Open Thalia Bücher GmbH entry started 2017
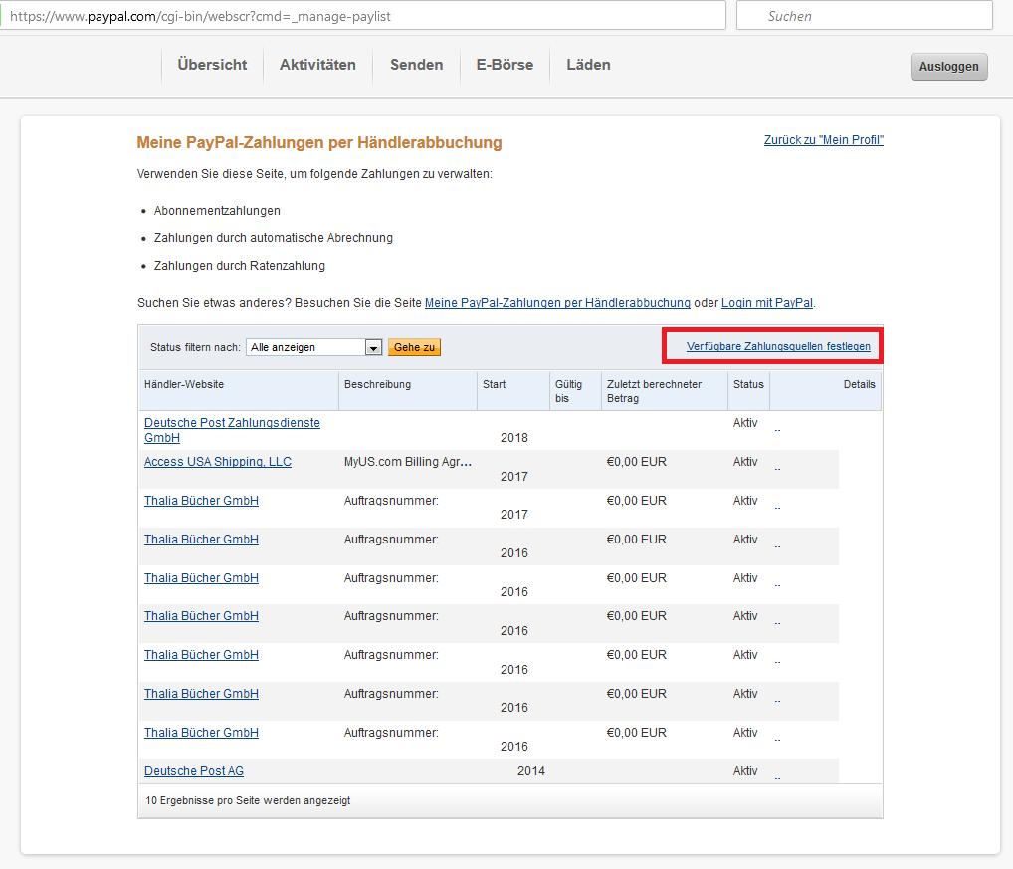The width and height of the screenshot is (1013, 869). click(x=201, y=501)
